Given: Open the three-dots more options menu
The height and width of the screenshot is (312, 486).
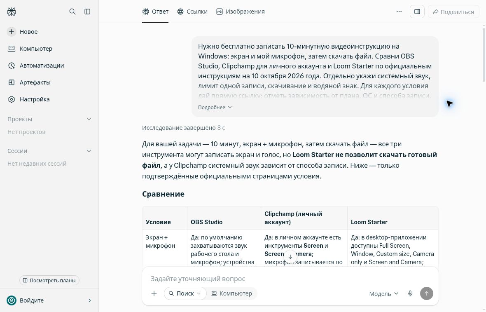Looking at the screenshot, I should 399,12.
